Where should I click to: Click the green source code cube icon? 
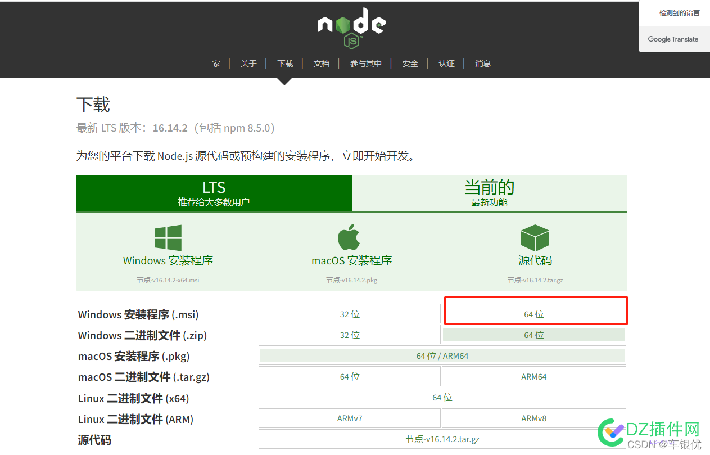point(535,238)
